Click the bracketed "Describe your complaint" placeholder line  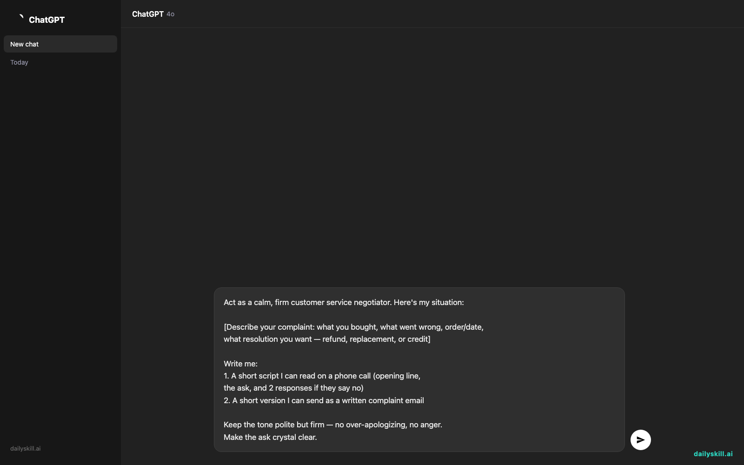click(x=353, y=327)
